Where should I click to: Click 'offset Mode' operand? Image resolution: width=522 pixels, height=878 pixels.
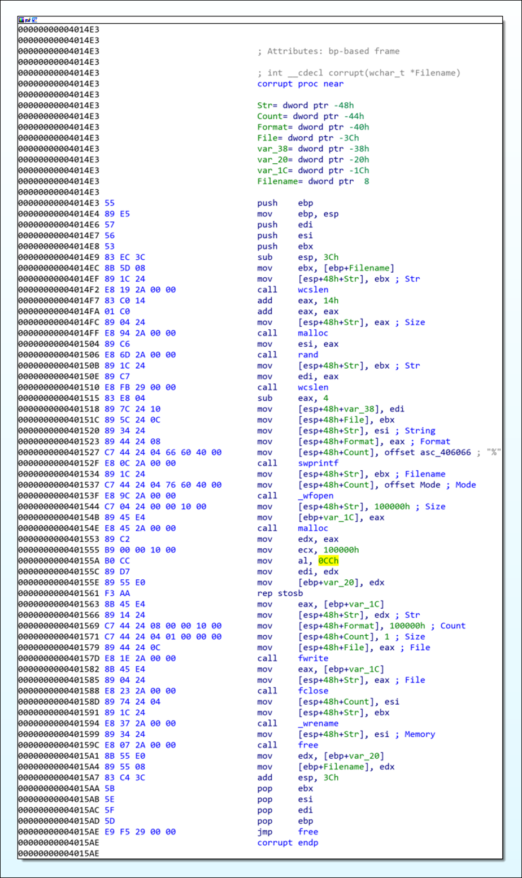pyautogui.click(x=414, y=485)
